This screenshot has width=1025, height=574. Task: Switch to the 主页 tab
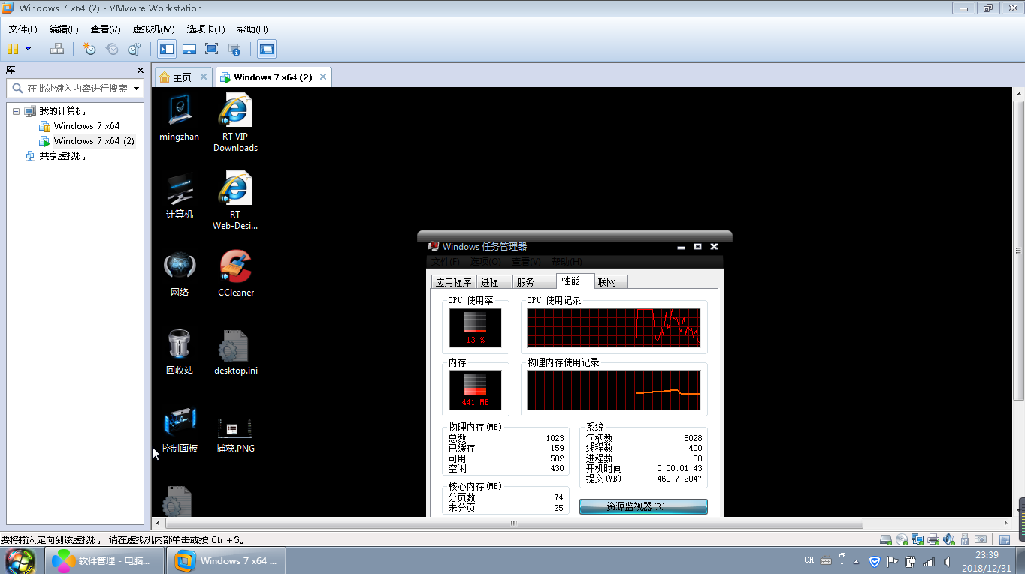[177, 77]
